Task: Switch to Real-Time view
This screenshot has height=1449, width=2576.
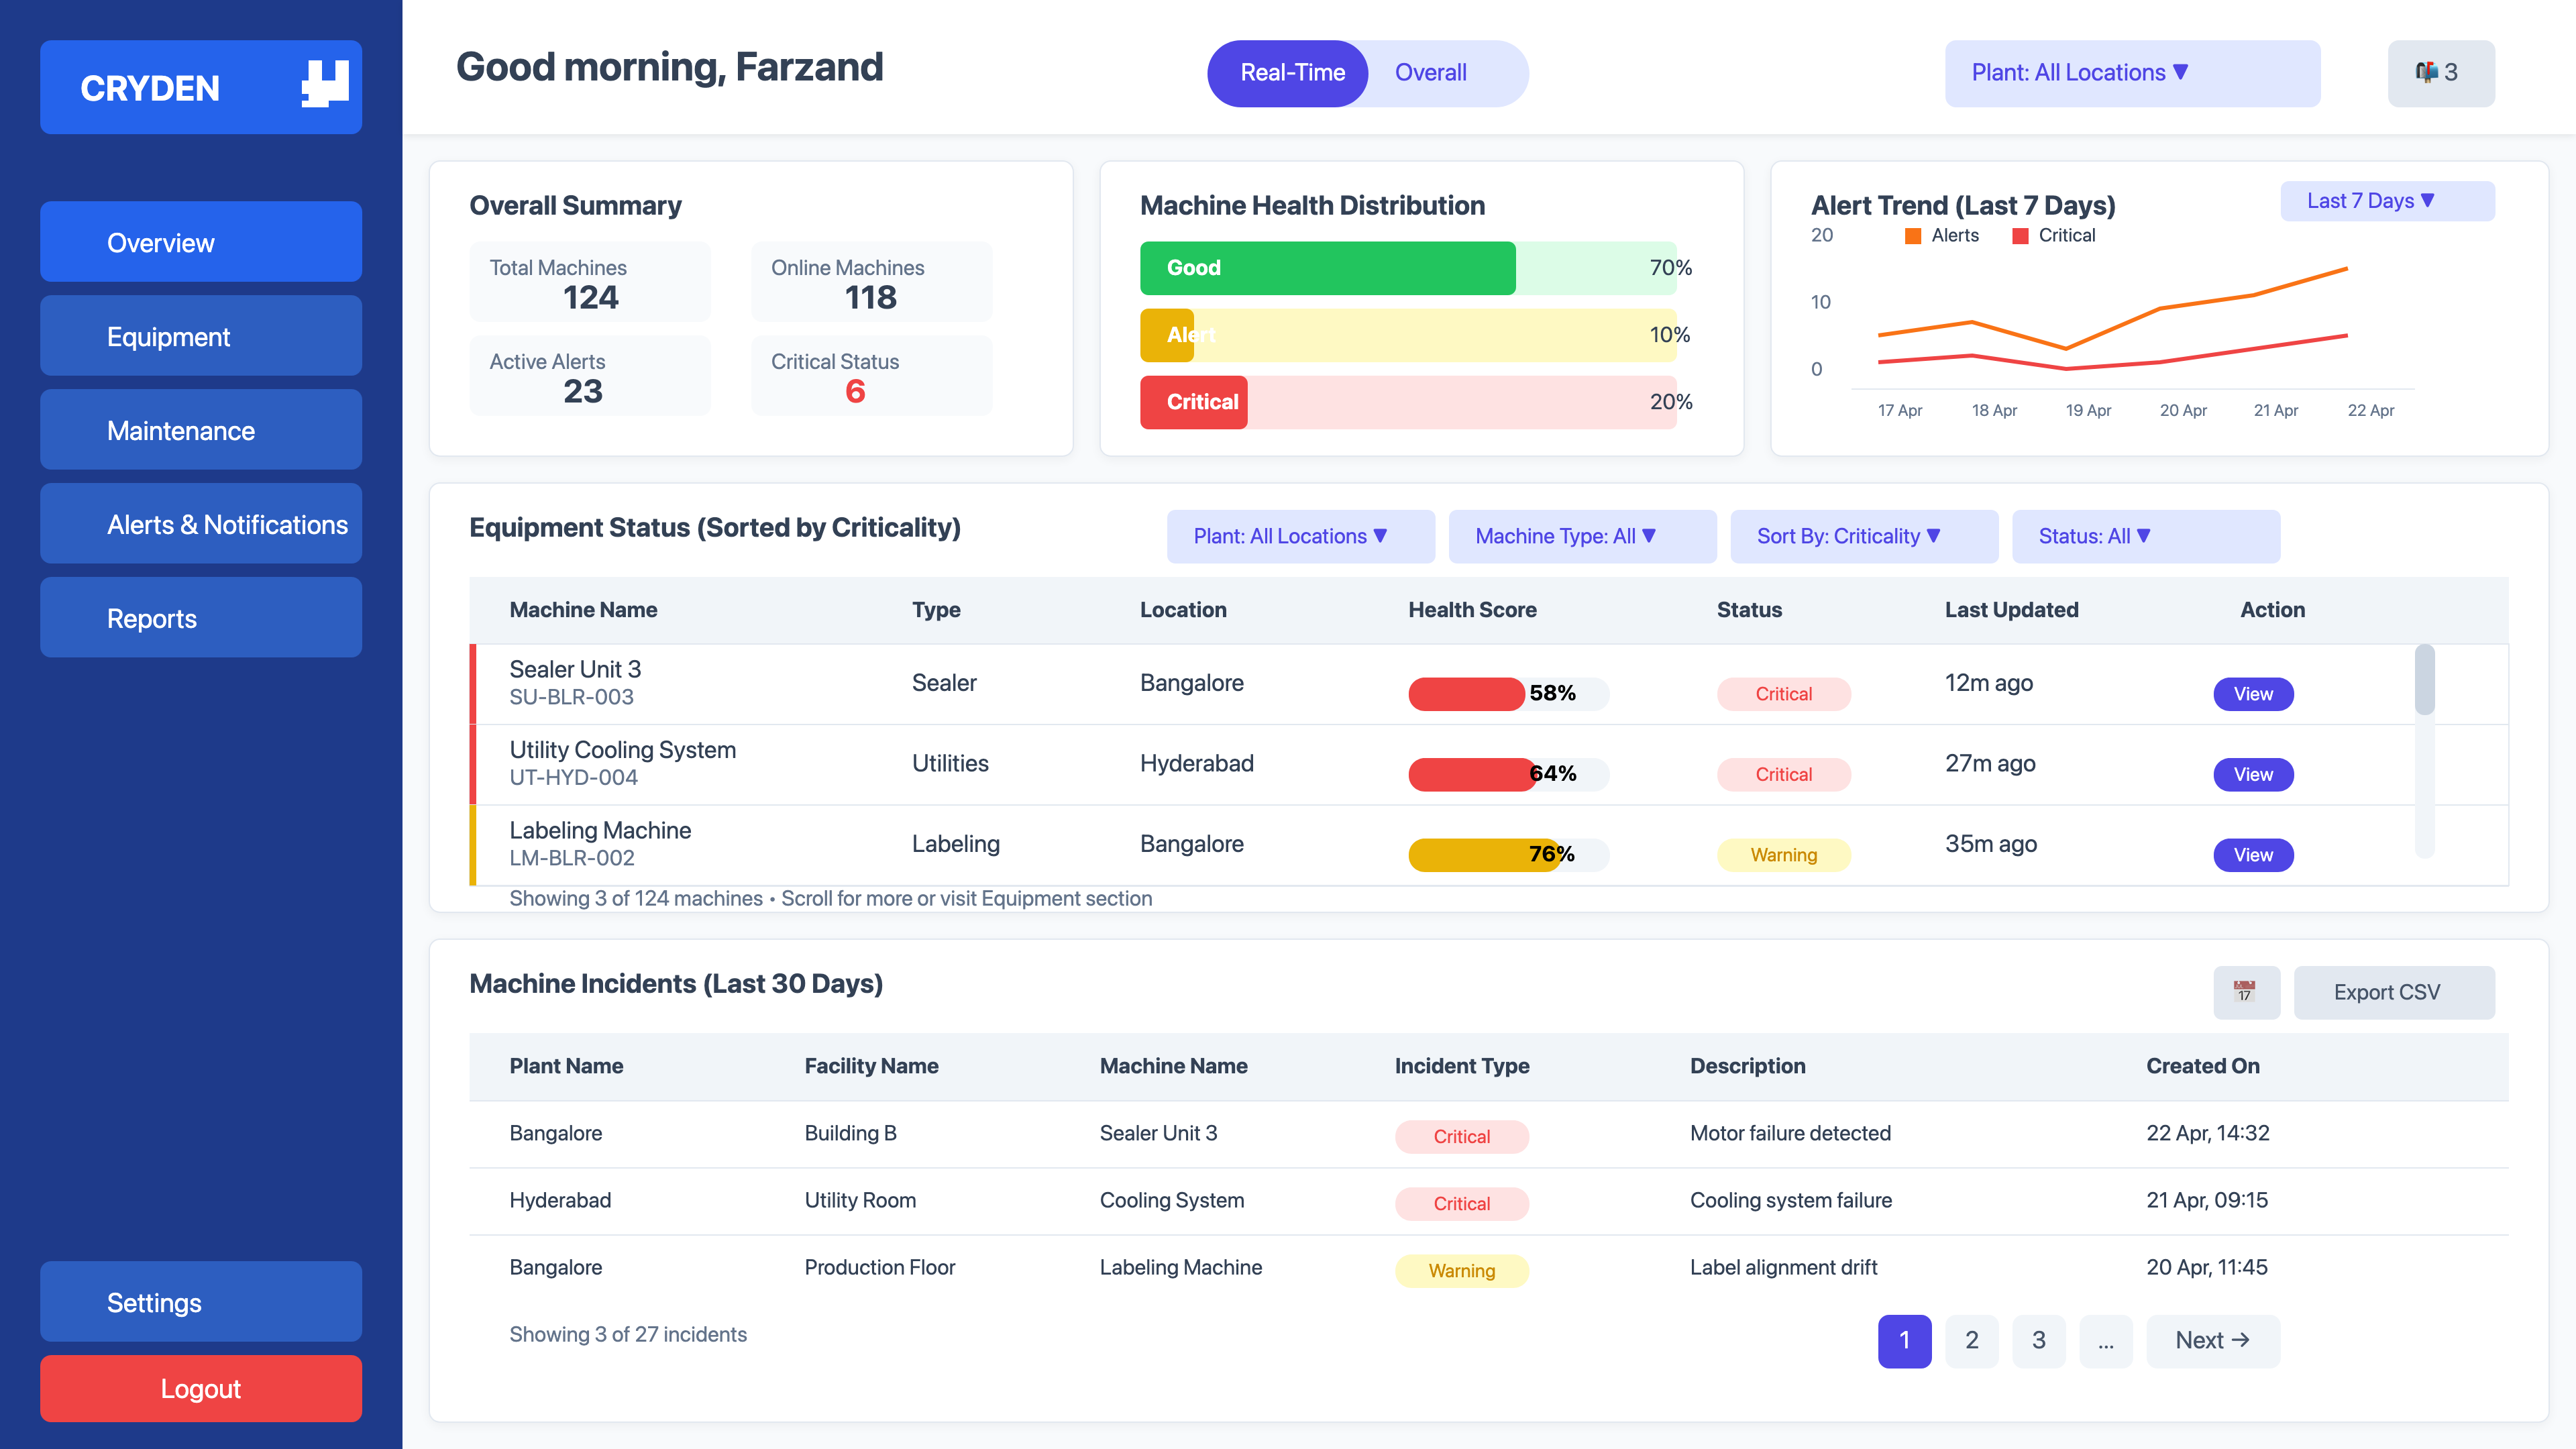Action: (x=1288, y=73)
